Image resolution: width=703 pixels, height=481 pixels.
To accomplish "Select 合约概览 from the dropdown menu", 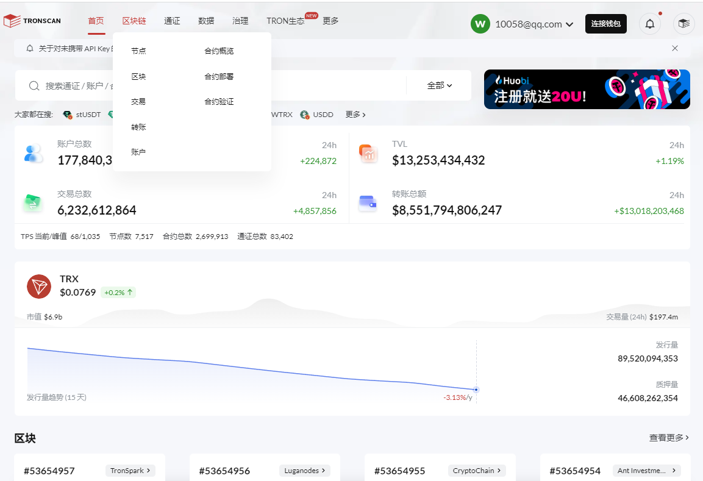I will click(x=219, y=51).
